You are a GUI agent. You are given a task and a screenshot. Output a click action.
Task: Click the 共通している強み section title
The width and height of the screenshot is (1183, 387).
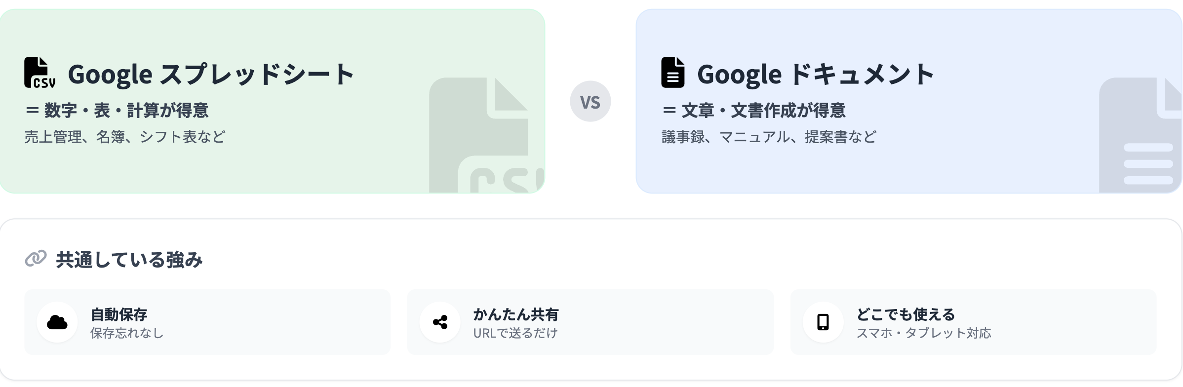(x=129, y=260)
